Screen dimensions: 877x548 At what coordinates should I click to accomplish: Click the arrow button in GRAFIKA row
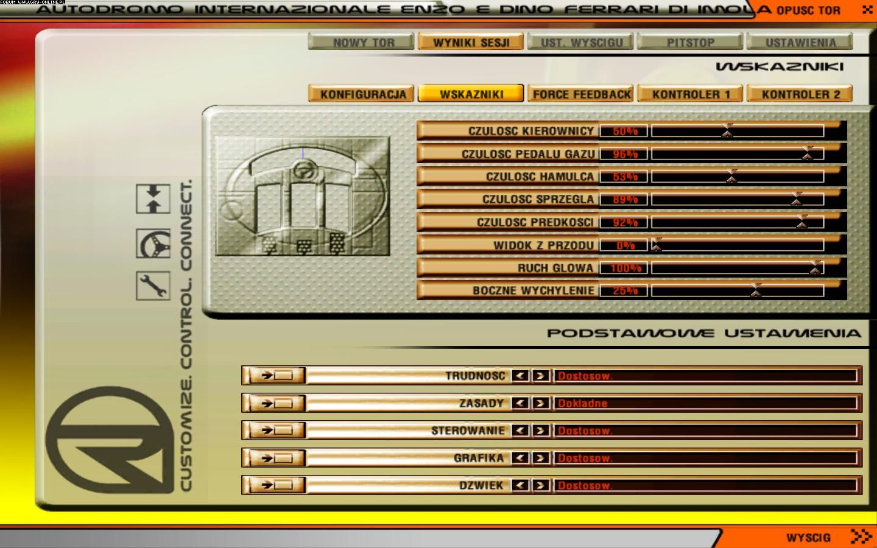276,458
